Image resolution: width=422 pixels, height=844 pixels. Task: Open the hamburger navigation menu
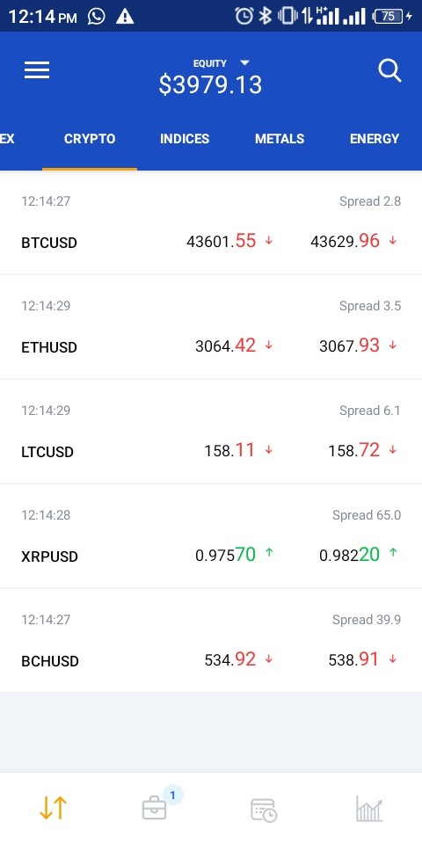tap(37, 70)
